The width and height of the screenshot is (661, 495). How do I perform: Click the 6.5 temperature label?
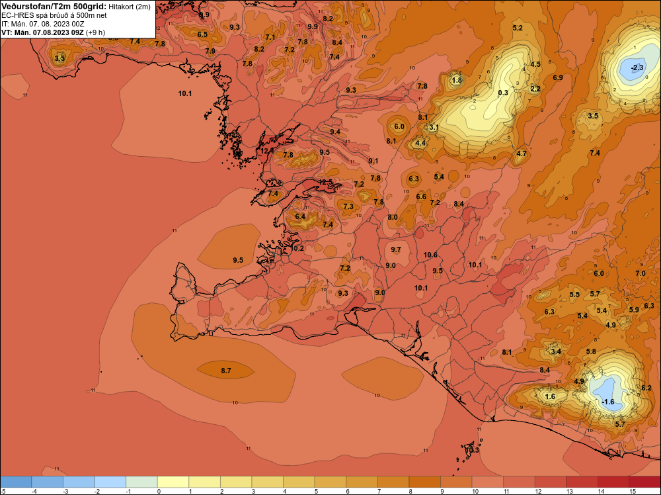(202, 34)
